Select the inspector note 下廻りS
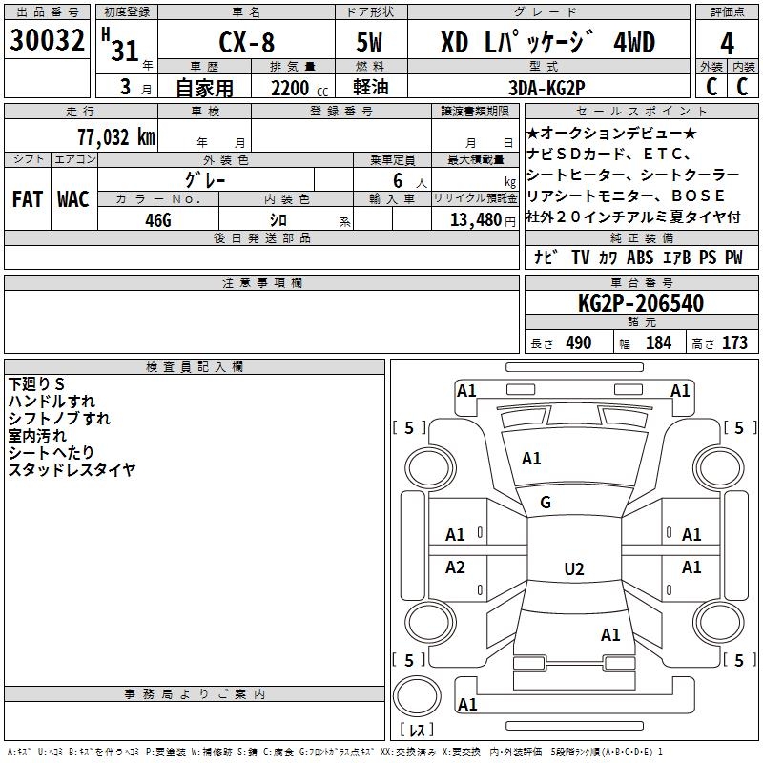This screenshot has height=763, width=763. [36, 384]
